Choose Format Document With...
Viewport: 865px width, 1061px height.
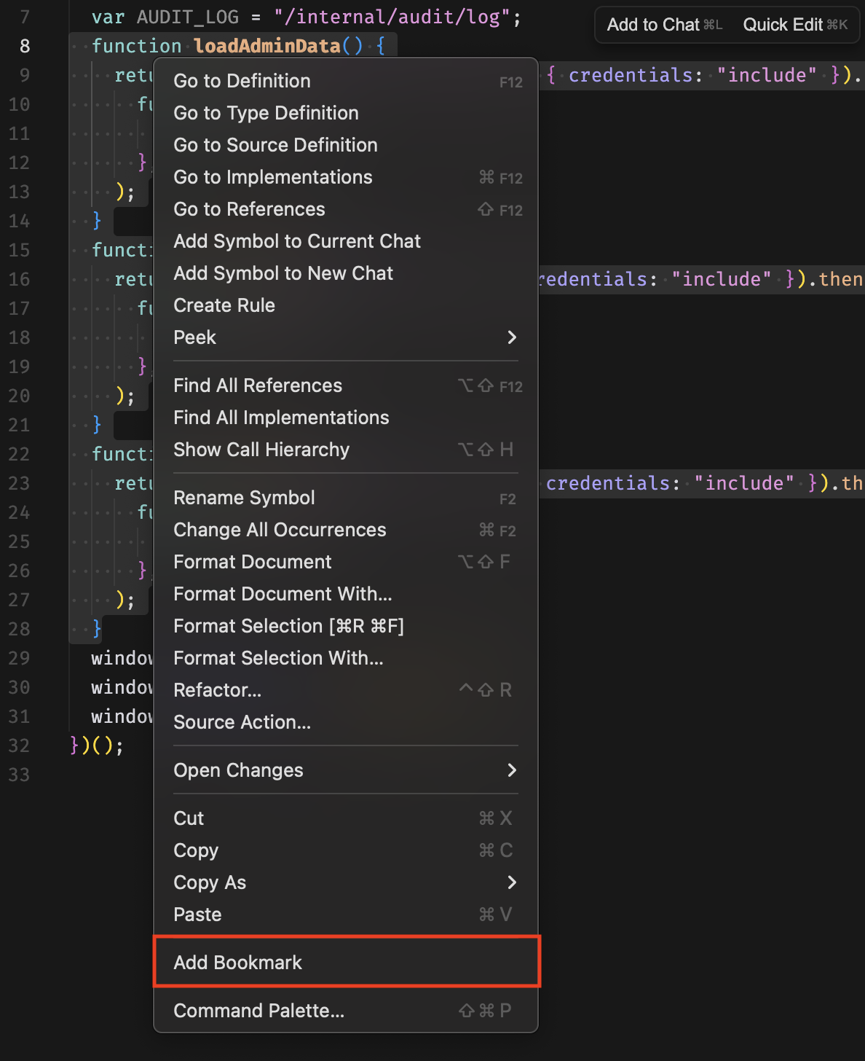pyautogui.click(x=346, y=594)
